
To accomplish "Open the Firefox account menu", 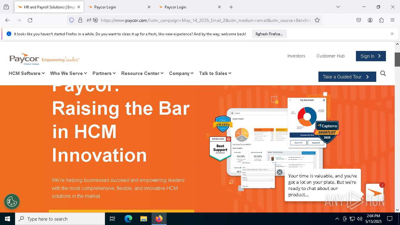I will (x=370, y=20).
